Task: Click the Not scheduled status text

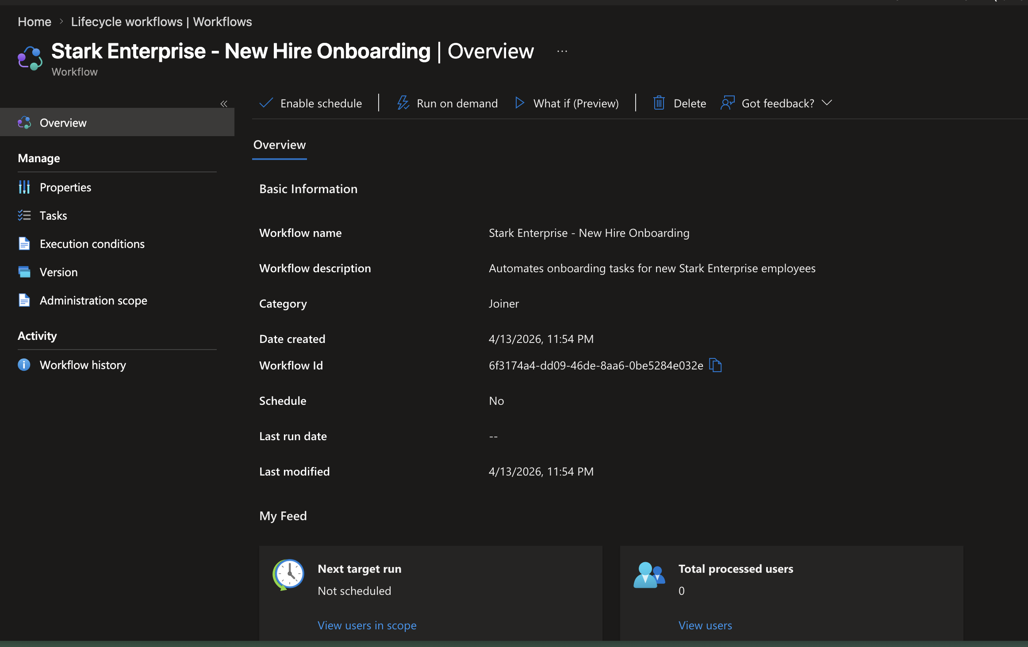Action: pyautogui.click(x=354, y=591)
